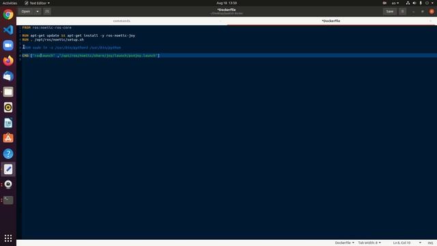This screenshot has height=246, width=437.
Task: Click the Ln 8, Col 10 status text
Action: click(401, 243)
